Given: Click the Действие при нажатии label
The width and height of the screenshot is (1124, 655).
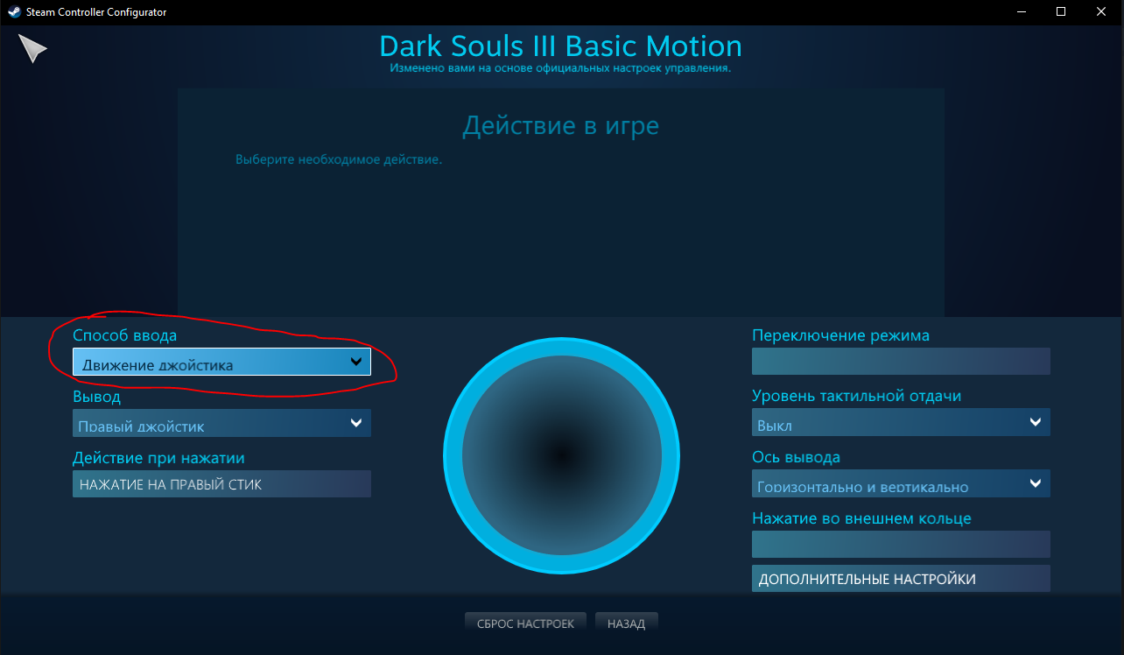Looking at the screenshot, I should (158, 458).
